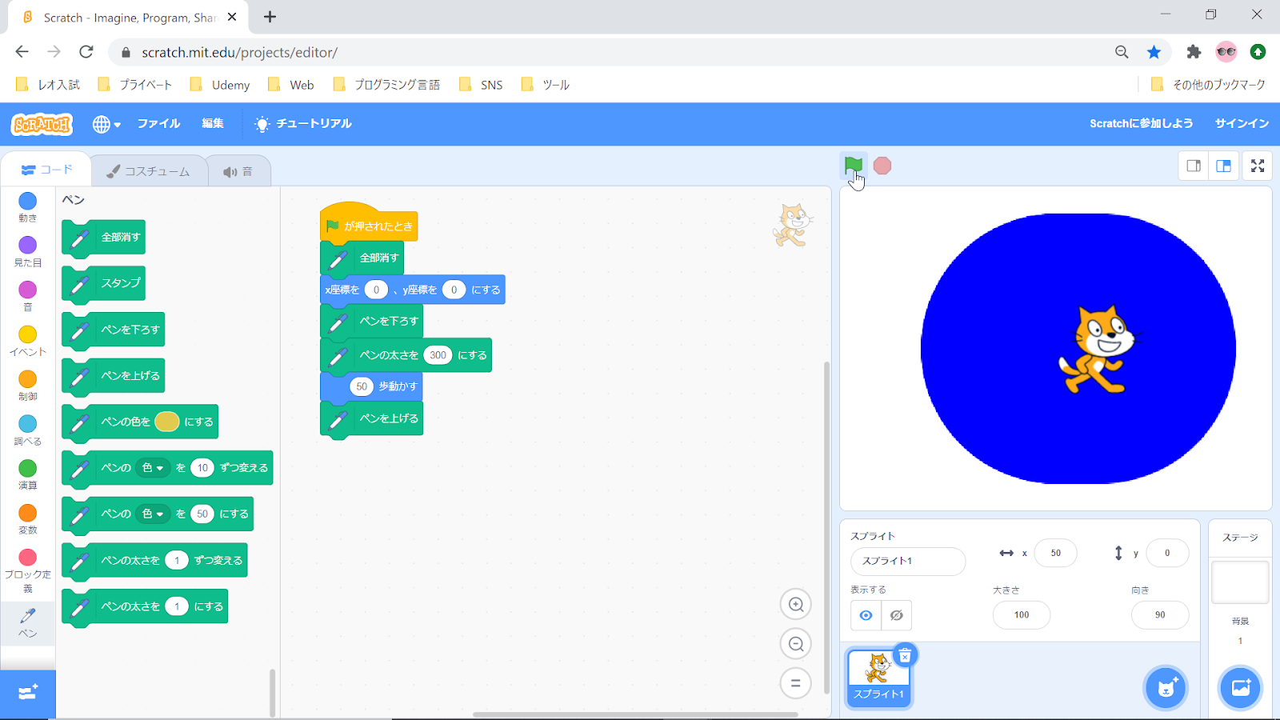The height and width of the screenshot is (720, 1280).
Task: Open the Scratch logo home link
Action: tap(42, 124)
